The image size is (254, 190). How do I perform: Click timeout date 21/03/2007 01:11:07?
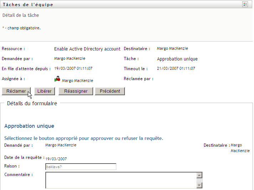tap(176, 68)
